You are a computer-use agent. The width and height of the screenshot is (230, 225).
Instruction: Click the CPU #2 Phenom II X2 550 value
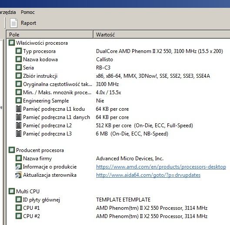tap(152, 216)
